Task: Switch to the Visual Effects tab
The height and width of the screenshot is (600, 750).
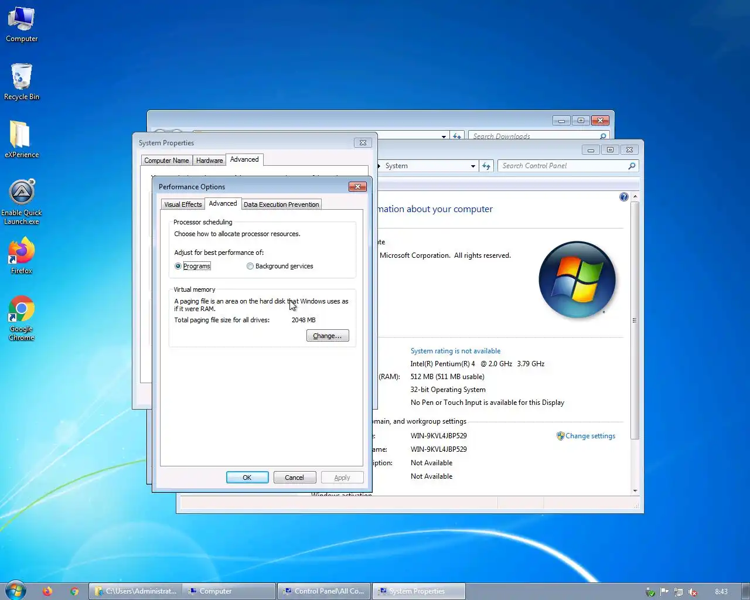Action: 183,204
